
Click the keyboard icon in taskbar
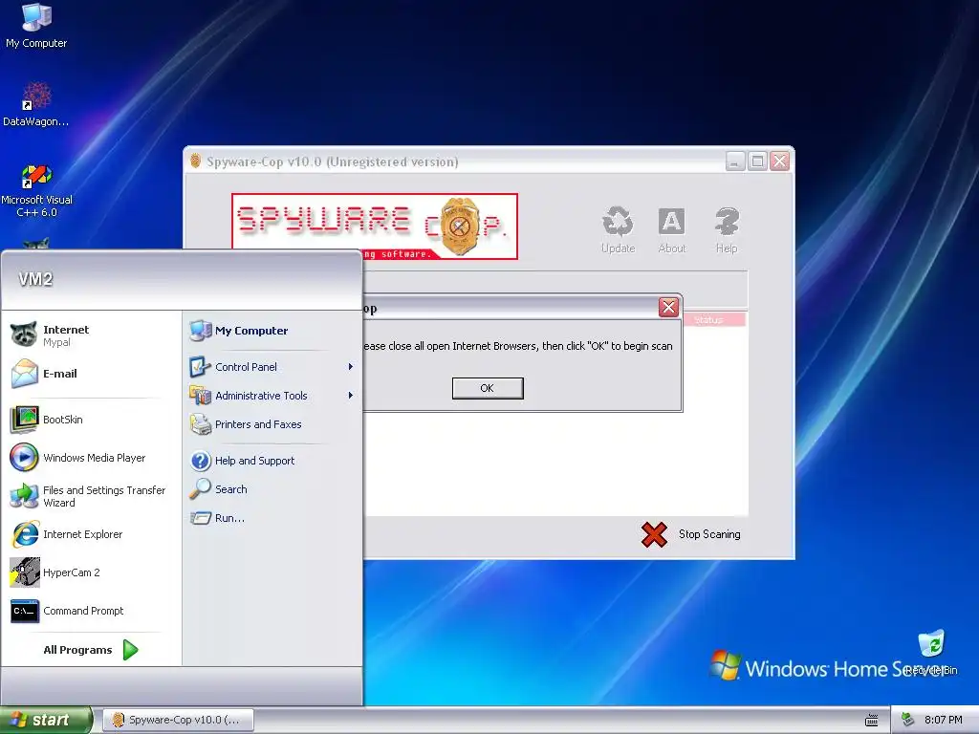(x=872, y=721)
